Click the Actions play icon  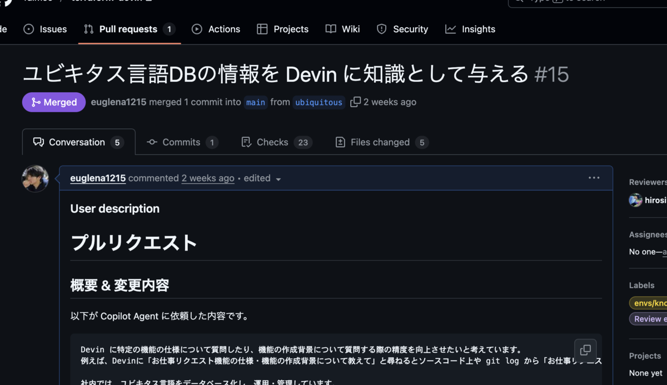[197, 29]
